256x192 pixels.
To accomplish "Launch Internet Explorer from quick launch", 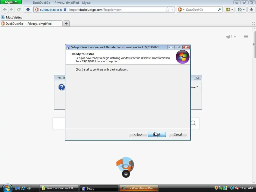I will coord(23,188).
